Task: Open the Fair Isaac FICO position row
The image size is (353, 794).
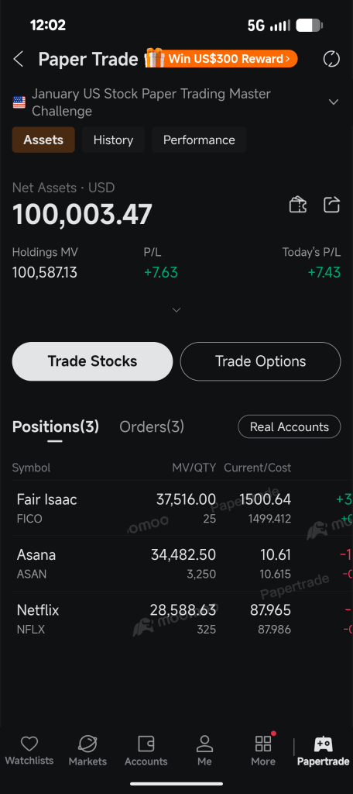Action: pyautogui.click(x=176, y=508)
